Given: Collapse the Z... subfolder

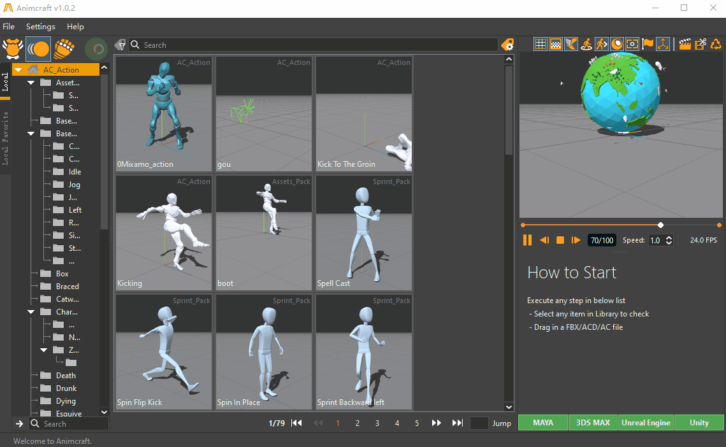Looking at the screenshot, I should (x=43, y=350).
